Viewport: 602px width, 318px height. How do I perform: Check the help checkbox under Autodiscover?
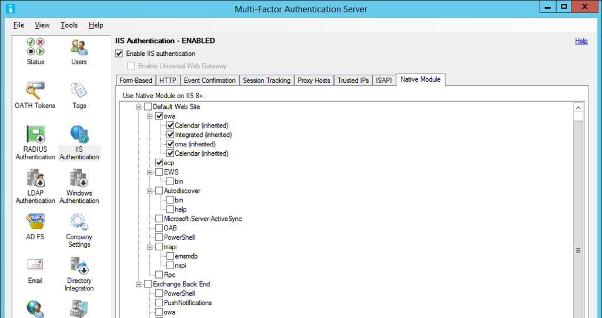pyautogui.click(x=170, y=209)
